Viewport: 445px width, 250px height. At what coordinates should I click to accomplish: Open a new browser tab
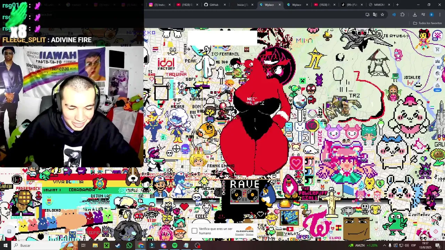397,5
